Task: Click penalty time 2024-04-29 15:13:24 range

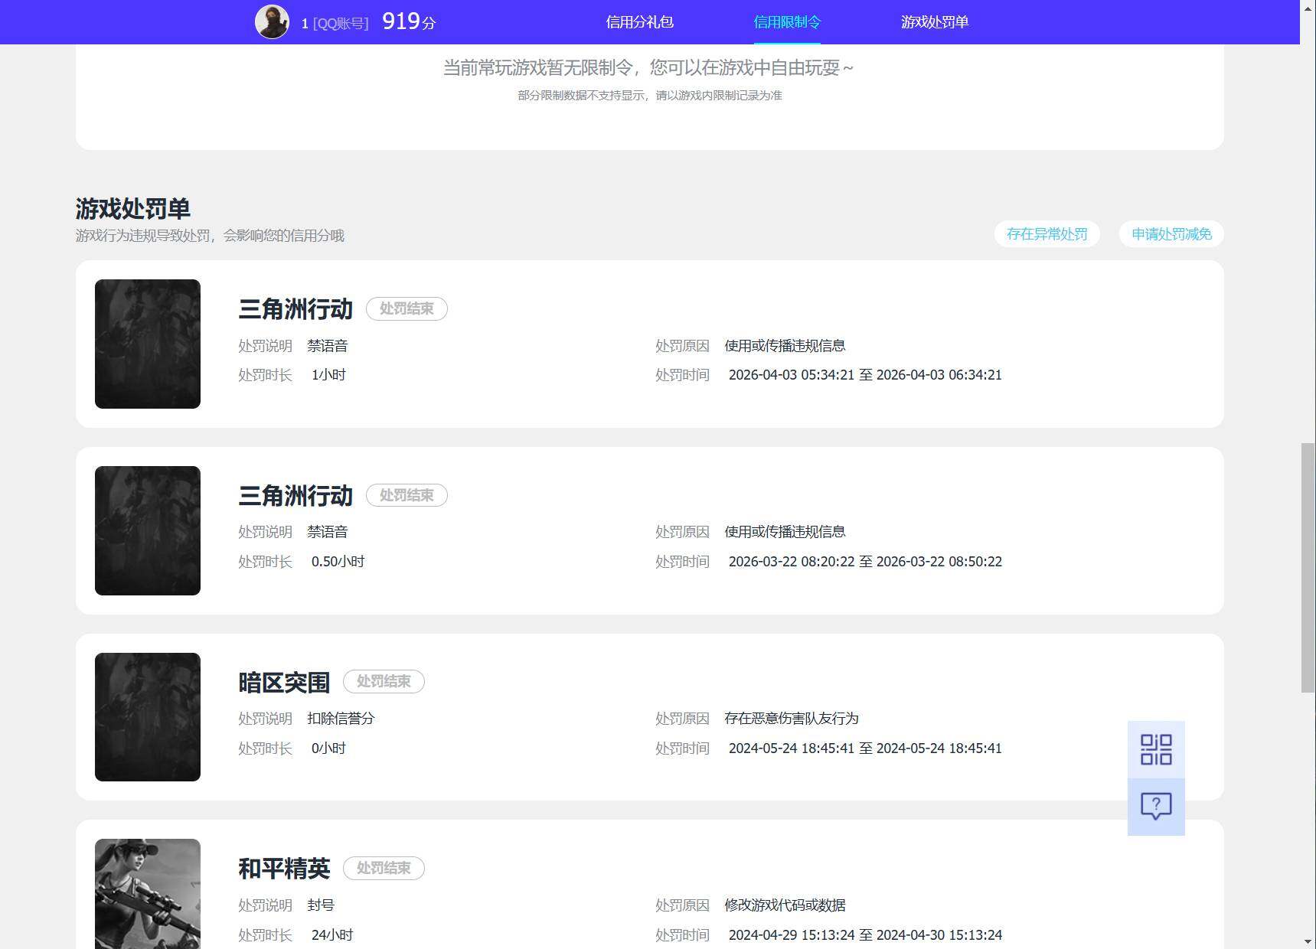Action: click(x=865, y=935)
